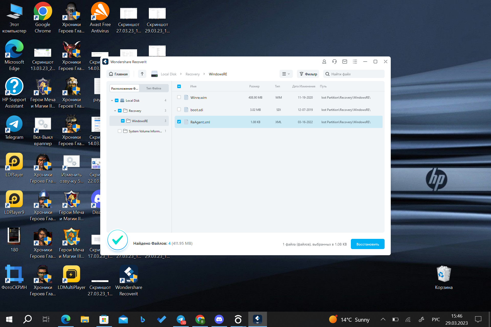Open the mail feedback icon in Recoverit
The image size is (491, 327).
(x=345, y=62)
